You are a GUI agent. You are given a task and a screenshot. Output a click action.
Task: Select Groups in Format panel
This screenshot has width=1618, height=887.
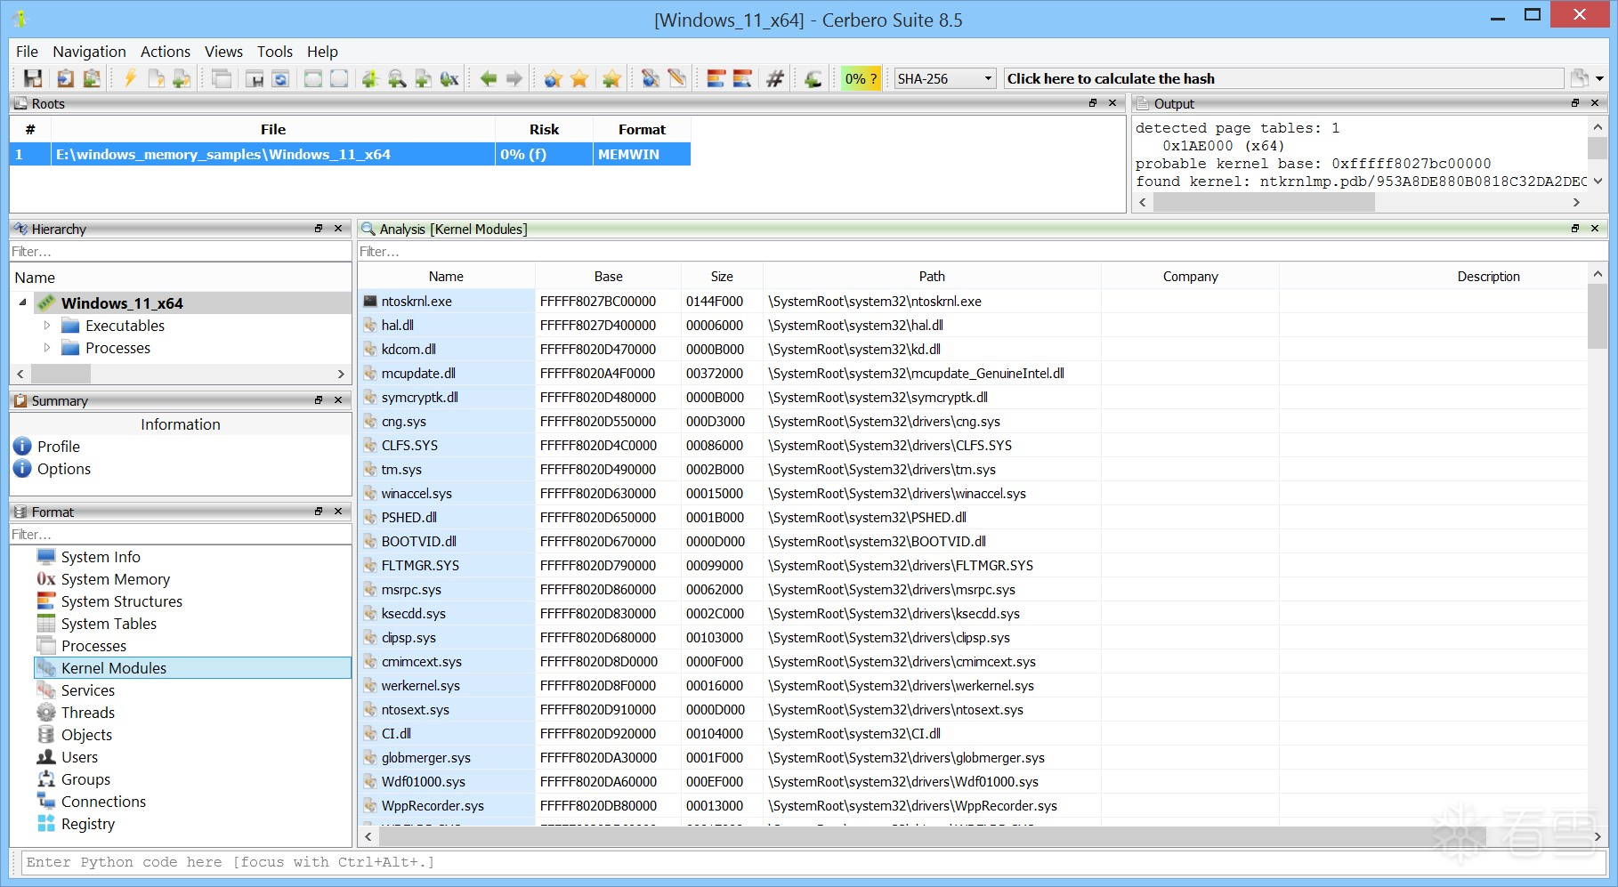85,779
